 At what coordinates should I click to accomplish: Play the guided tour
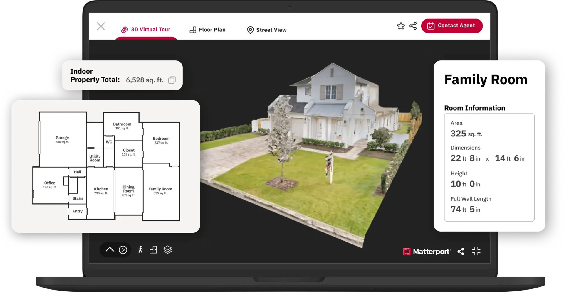123,250
